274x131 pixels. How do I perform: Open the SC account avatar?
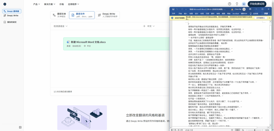pos(244,4)
